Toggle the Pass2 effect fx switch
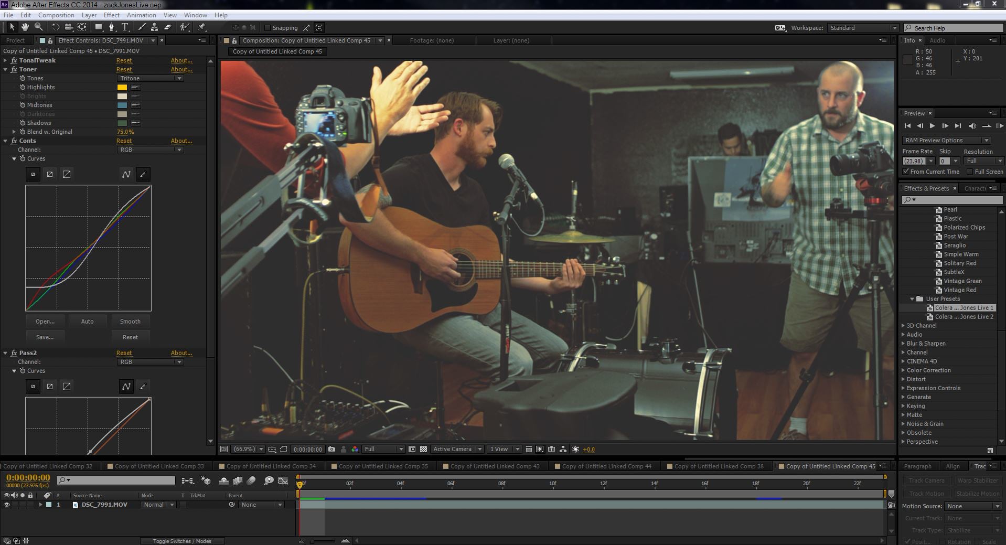 click(14, 353)
